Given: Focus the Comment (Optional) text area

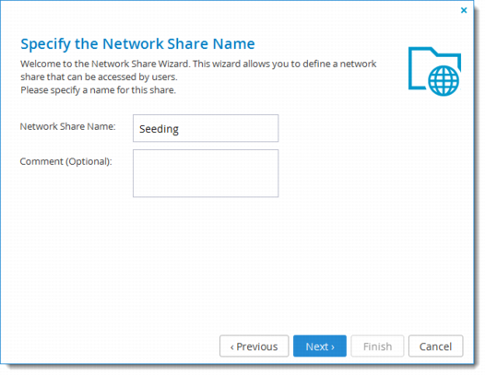Looking at the screenshot, I should click(206, 173).
